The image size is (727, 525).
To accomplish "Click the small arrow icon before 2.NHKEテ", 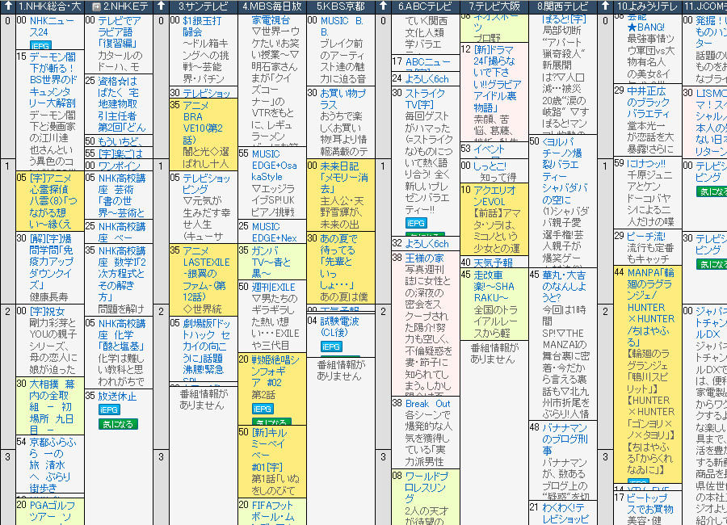I will pos(96,6).
